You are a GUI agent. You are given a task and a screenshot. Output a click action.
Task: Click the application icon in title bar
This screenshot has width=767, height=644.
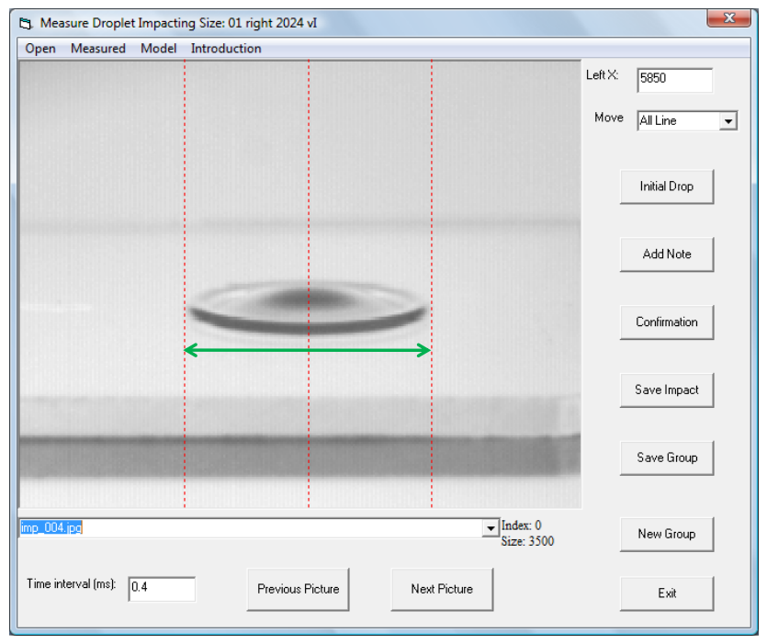click(x=26, y=21)
